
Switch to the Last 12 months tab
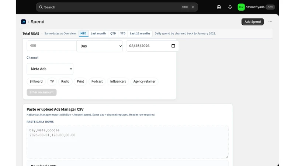click(x=140, y=34)
